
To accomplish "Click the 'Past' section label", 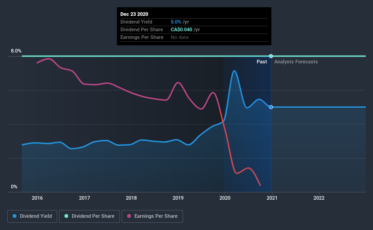I will [262, 62].
